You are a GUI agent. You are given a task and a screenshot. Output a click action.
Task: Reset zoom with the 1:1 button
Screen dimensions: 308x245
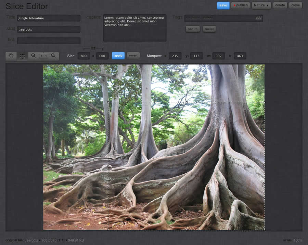(43, 56)
